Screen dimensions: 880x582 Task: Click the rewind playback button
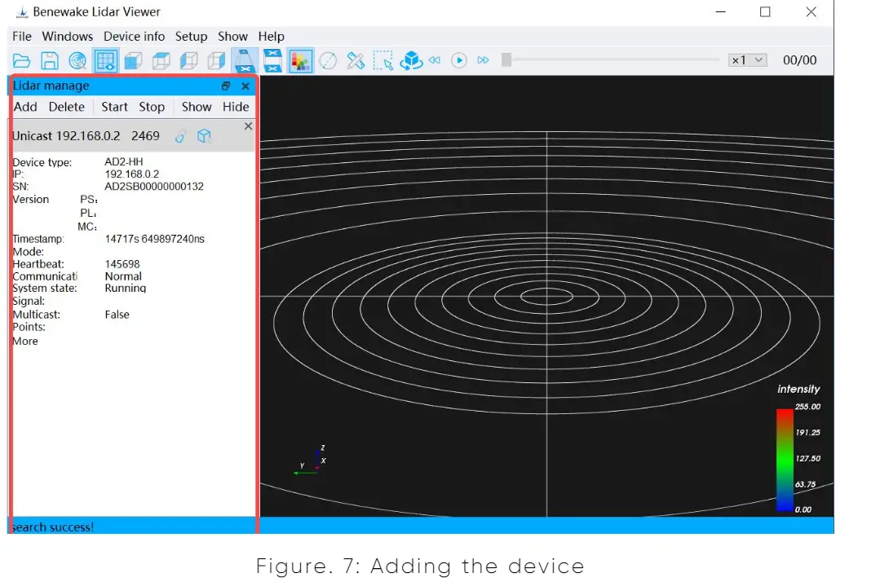[x=435, y=60]
